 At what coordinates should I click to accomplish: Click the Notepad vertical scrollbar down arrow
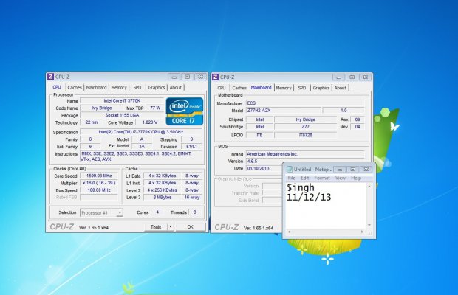point(369,225)
